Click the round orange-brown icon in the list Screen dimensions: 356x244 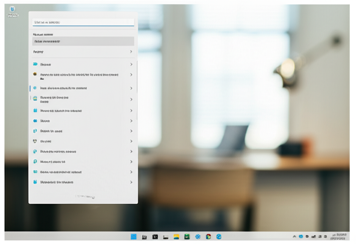[35, 74]
